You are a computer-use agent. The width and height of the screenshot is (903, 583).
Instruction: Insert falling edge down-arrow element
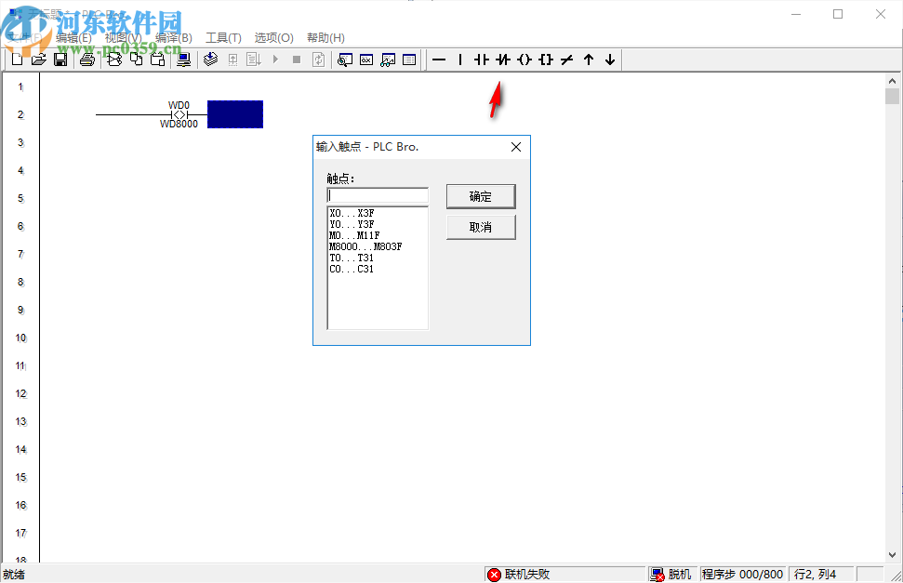click(610, 60)
